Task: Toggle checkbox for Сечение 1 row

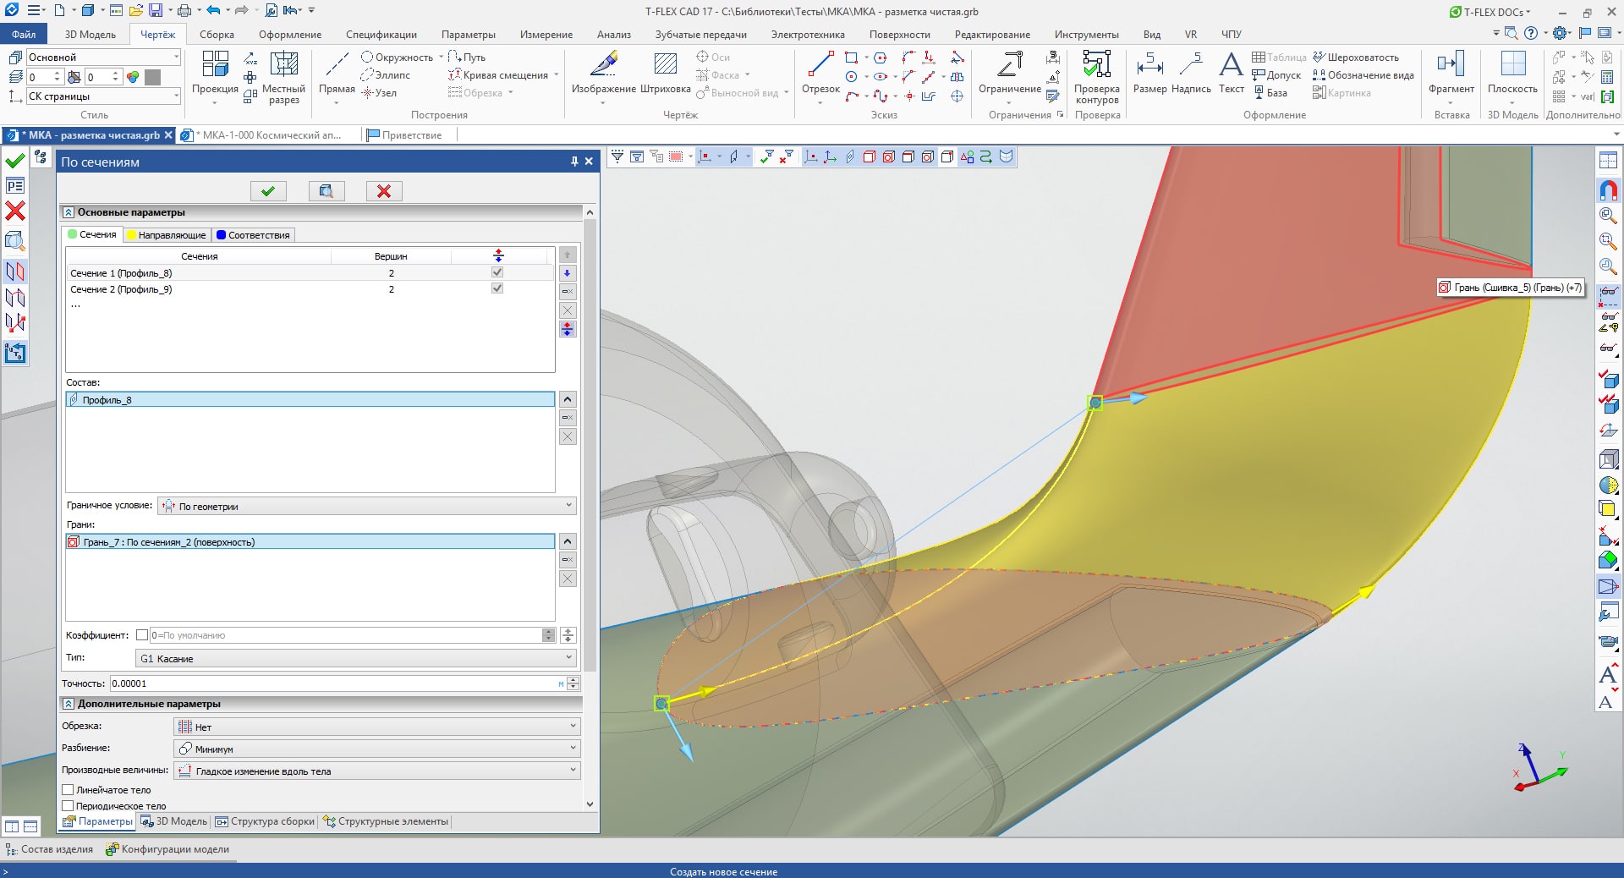Action: (x=497, y=272)
